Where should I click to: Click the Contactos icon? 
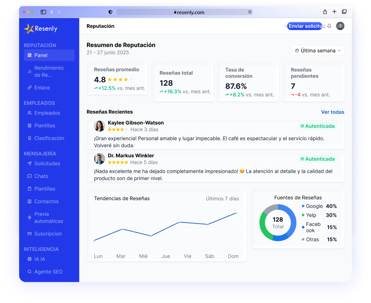point(30,201)
